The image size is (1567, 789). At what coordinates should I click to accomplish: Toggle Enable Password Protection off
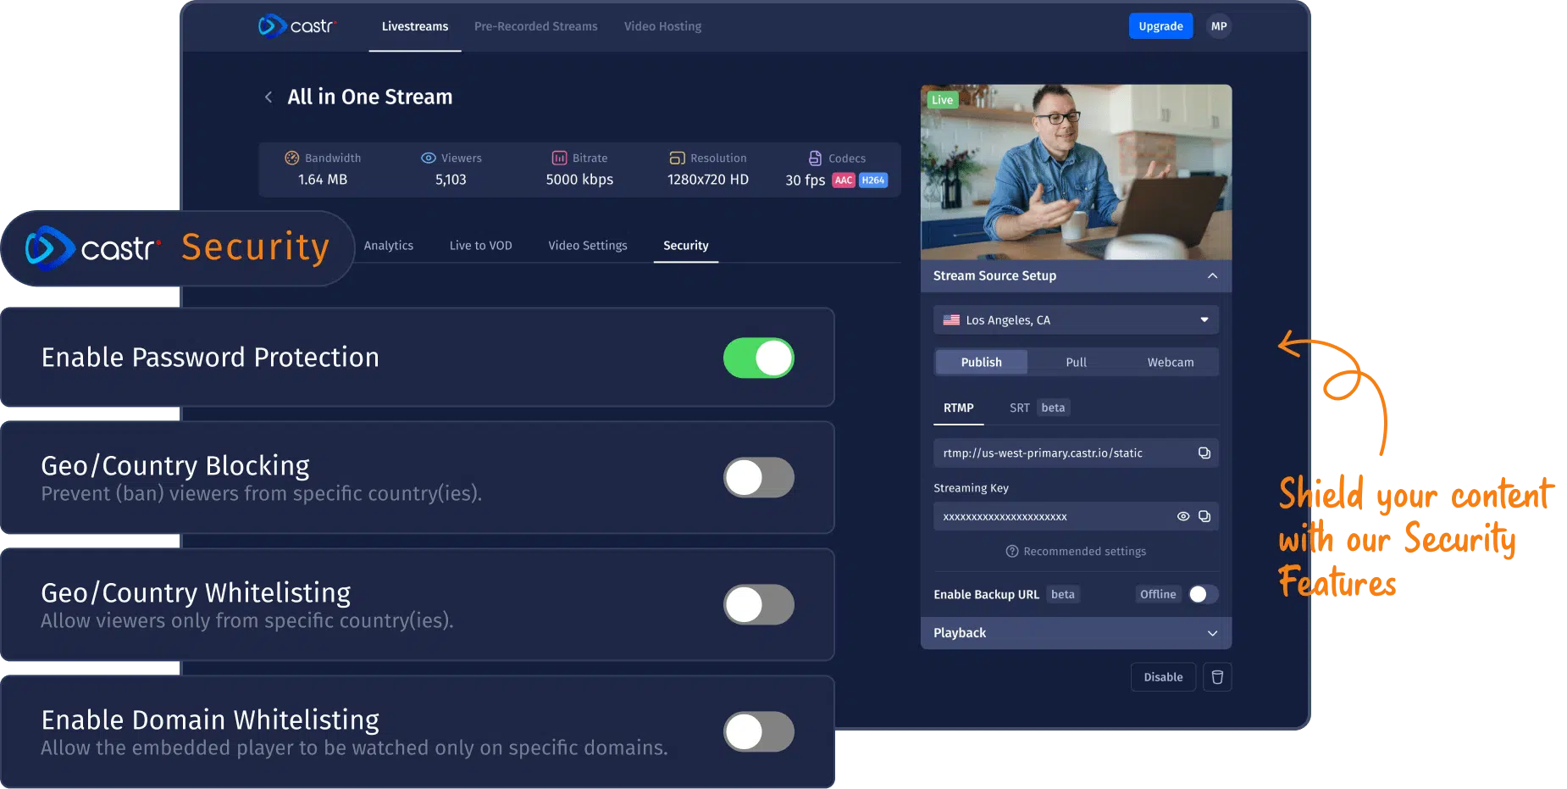[x=759, y=358]
